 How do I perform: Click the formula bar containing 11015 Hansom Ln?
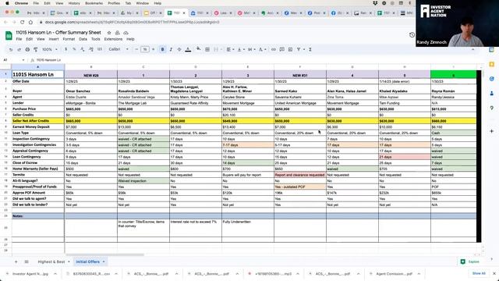(255, 60)
